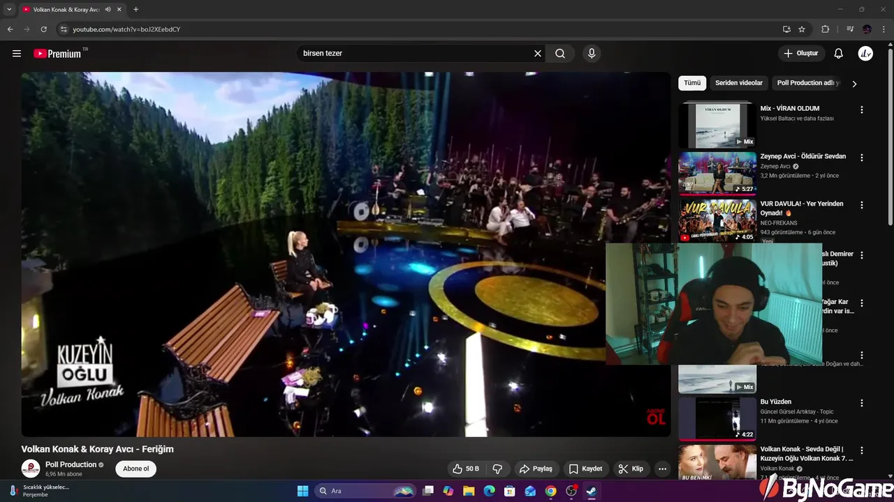
Task: Open Chrome extensions puzzle icon
Action: click(825, 29)
